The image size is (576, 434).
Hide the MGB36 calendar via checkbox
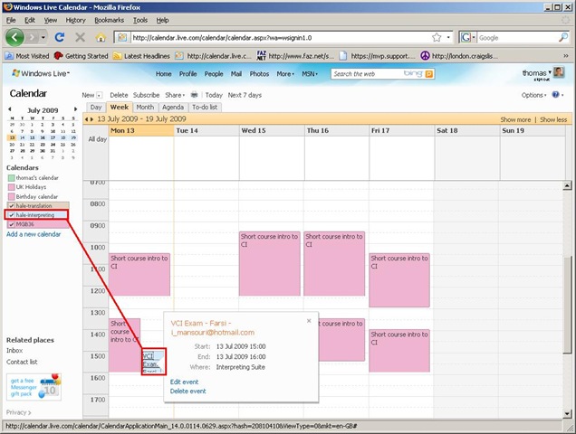pos(11,225)
